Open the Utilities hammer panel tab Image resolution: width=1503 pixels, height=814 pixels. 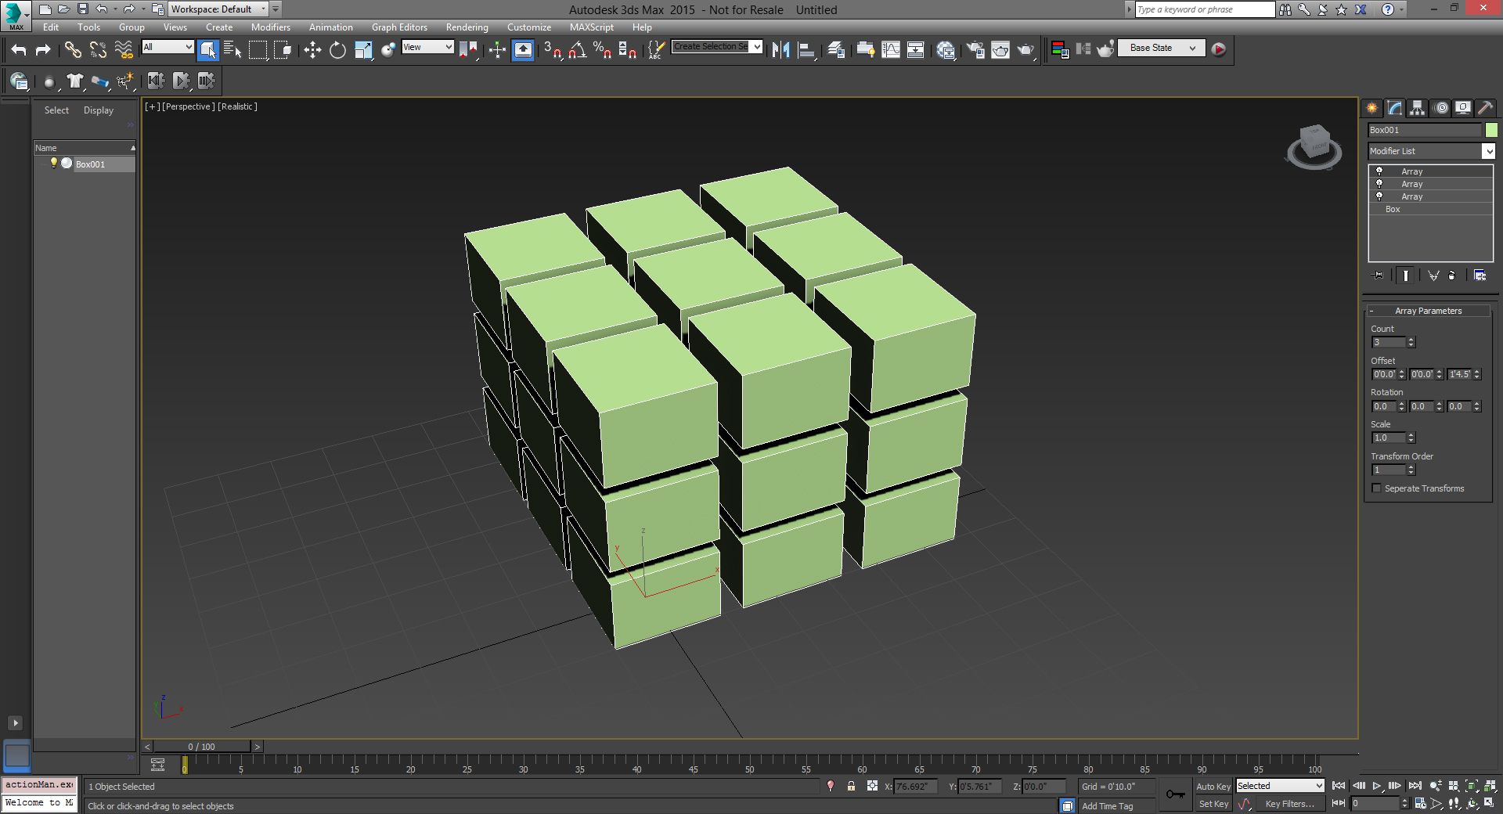coord(1485,108)
